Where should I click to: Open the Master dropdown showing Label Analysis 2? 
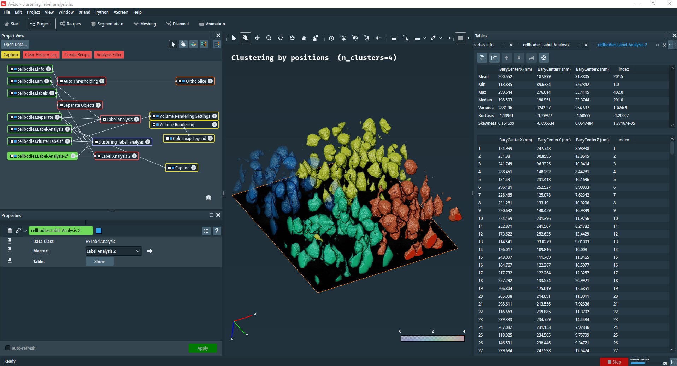pyautogui.click(x=113, y=251)
